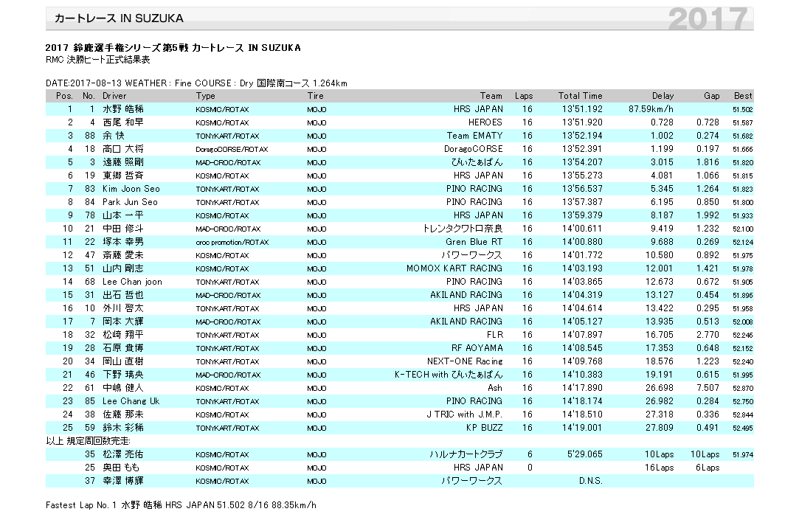Click the Team column header

point(491,96)
